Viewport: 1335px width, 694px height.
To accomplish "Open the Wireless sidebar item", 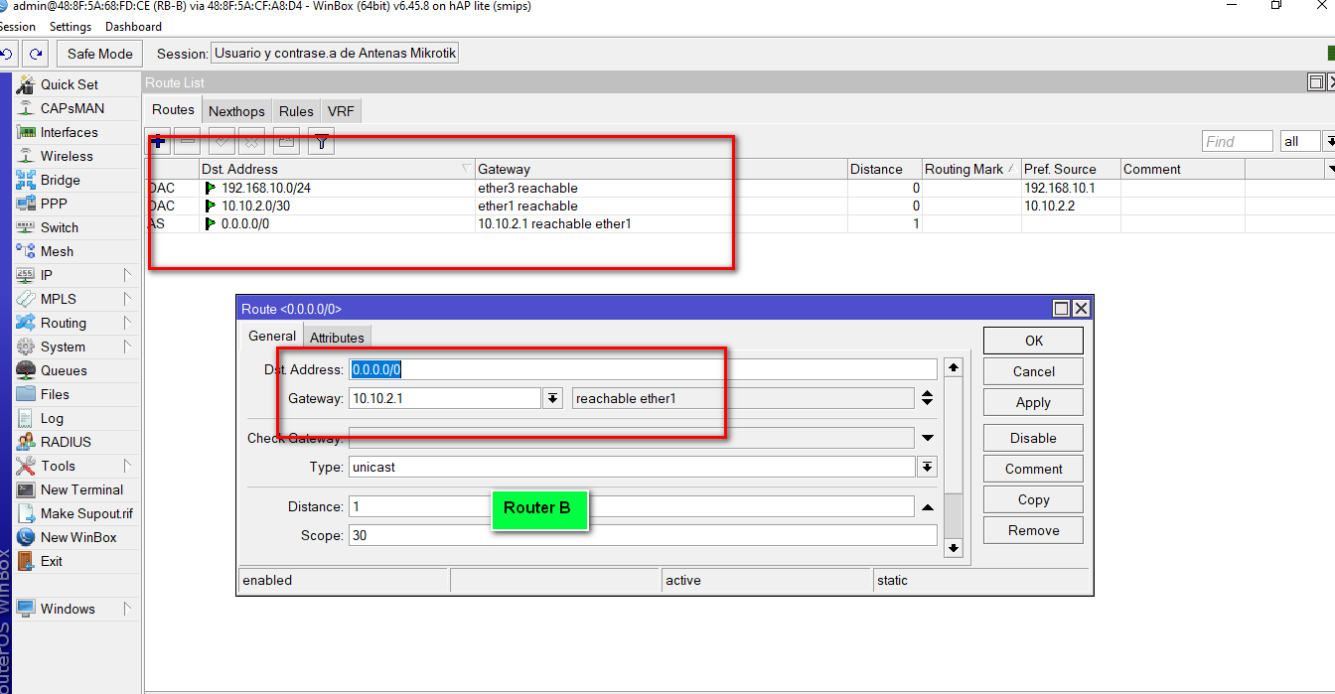I will tap(67, 156).
